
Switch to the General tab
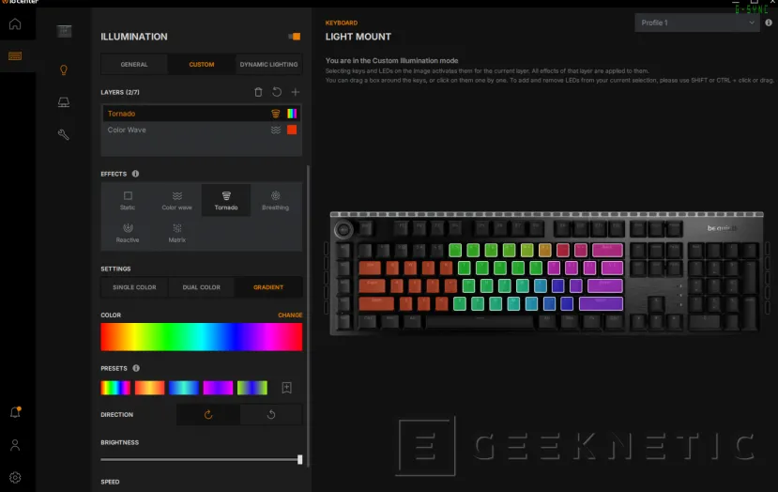coord(134,65)
